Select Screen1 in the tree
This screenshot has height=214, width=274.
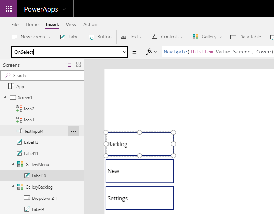click(x=25, y=98)
